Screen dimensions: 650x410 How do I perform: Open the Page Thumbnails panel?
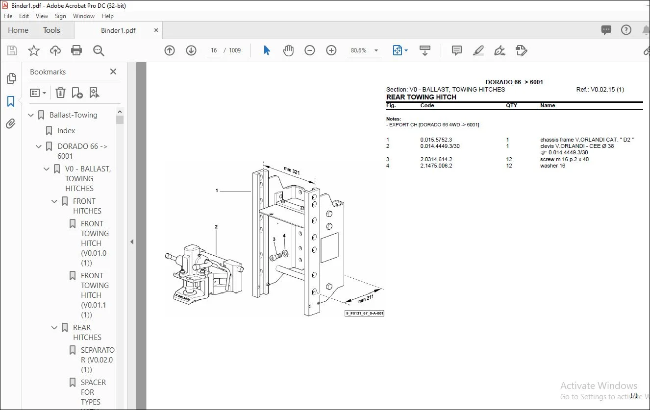[x=11, y=78]
